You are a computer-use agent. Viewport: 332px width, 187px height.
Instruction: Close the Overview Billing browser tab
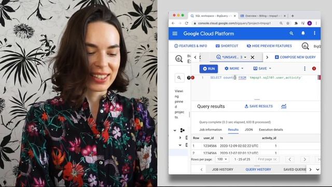[x=285, y=16]
